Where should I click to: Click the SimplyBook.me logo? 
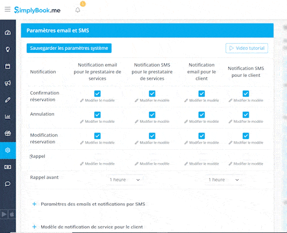tap(37, 10)
